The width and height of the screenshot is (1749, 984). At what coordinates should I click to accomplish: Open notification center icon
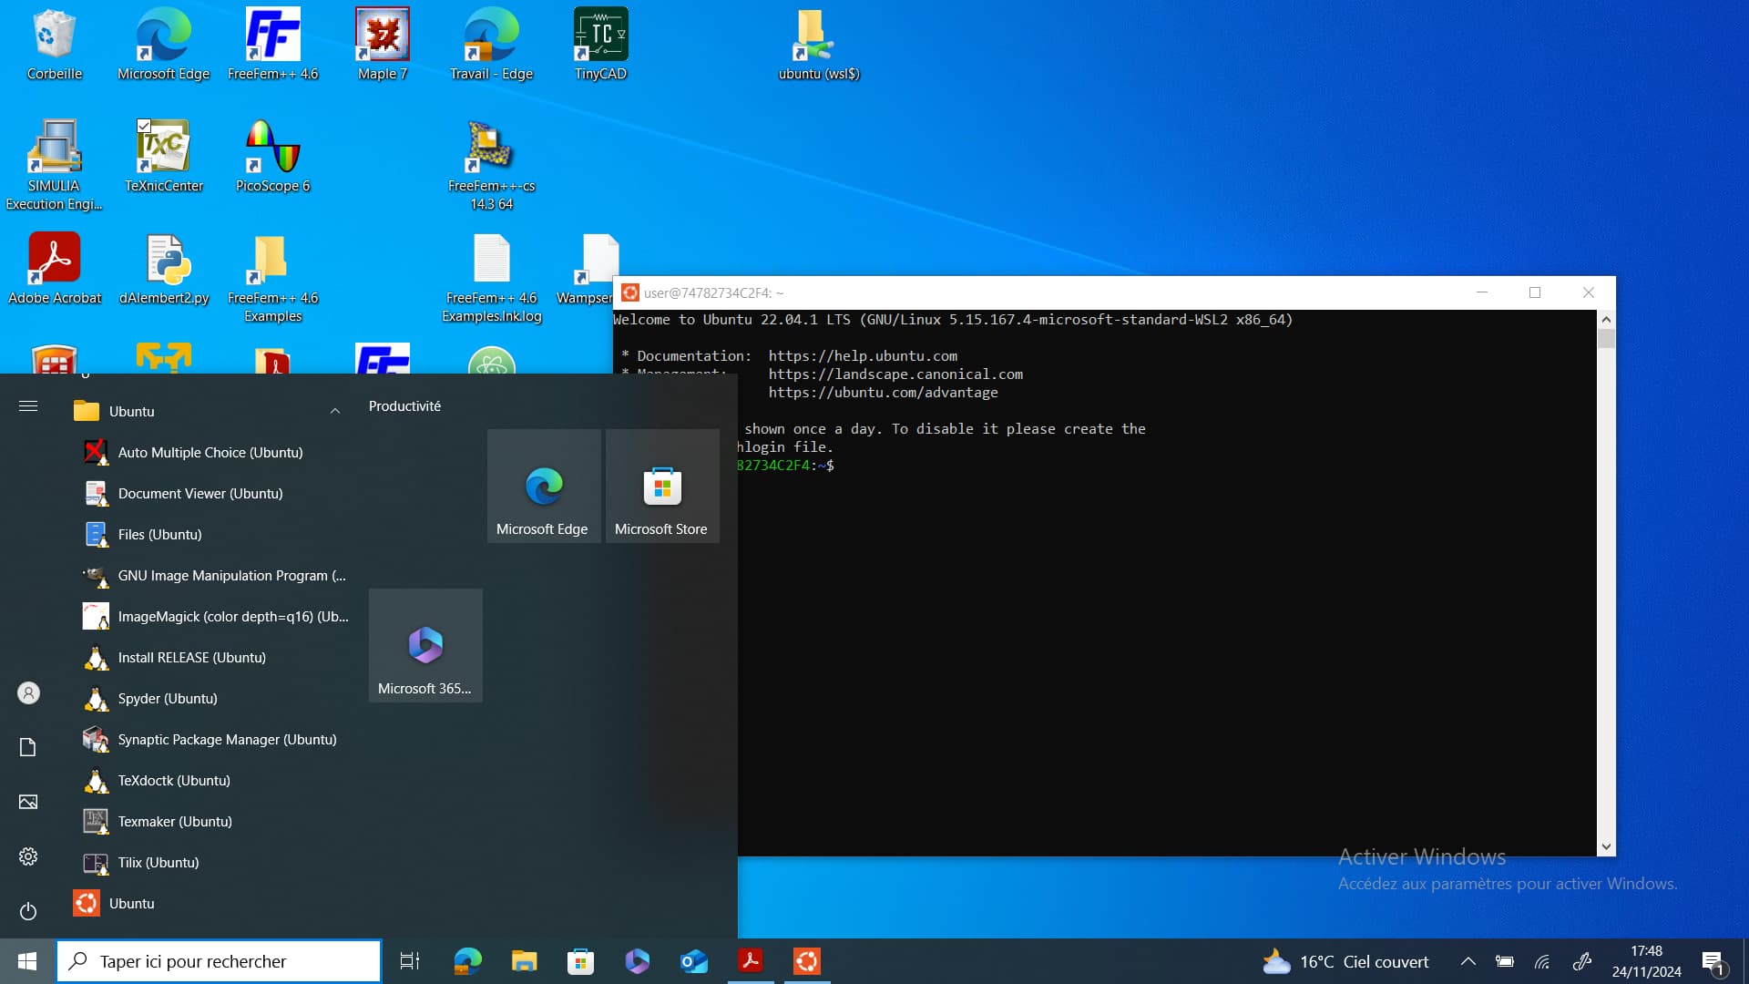pos(1713,962)
